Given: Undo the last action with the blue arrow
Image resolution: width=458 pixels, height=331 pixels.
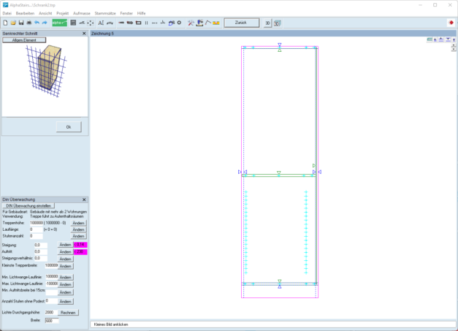Looking at the screenshot, I should 37,23.
